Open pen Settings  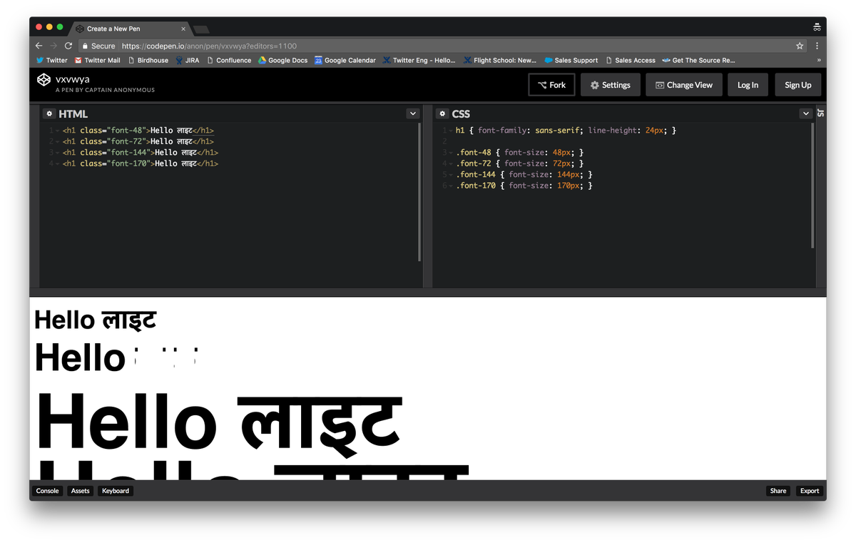(610, 85)
